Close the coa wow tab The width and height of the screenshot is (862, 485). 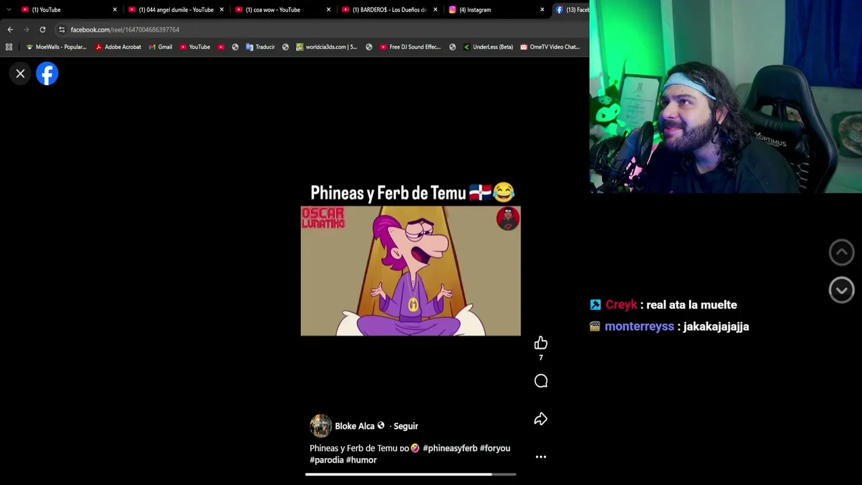tap(329, 9)
